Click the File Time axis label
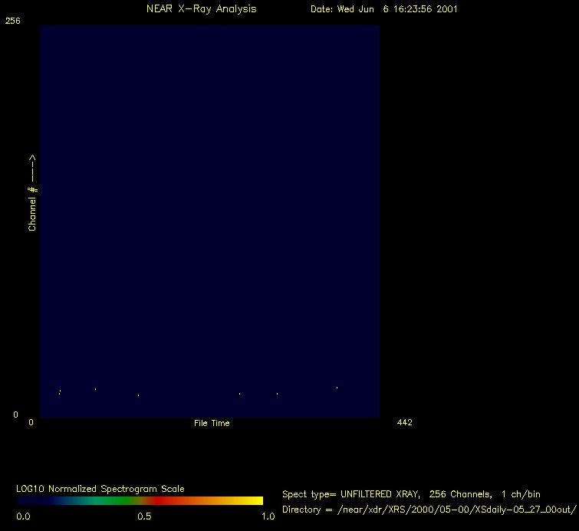Screen dimensions: 579x531 point(212,423)
